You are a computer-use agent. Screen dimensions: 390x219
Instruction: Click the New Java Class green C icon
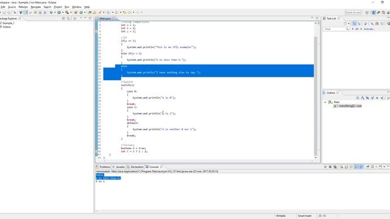pos(81,12)
